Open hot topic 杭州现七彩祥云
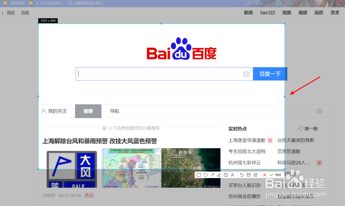Image resolution: width=345 pixels, height=206 pixels. coord(245,163)
